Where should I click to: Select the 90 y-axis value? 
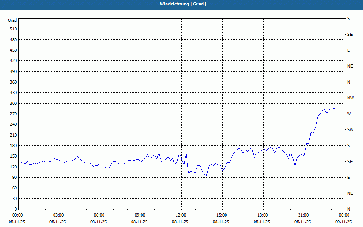15,178
